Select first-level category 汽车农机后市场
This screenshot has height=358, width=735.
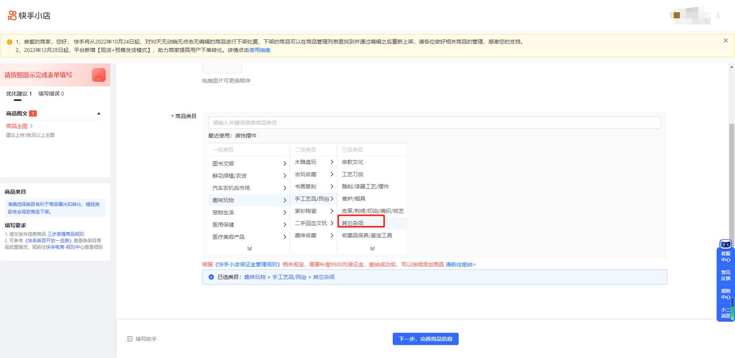(x=231, y=188)
